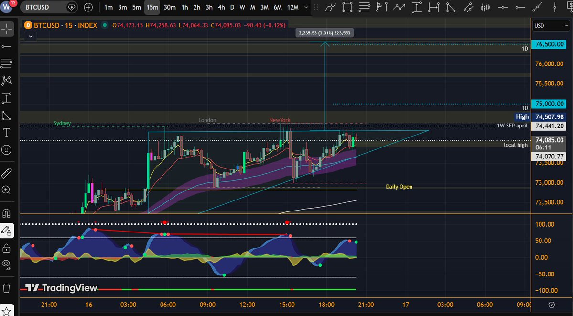Click the green market status dot
This screenshot has width=573, height=316.
click(105, 25)
